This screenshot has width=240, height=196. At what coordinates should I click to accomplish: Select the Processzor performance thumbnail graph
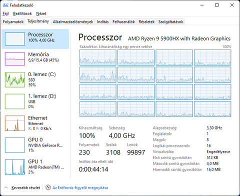(15, 39)
